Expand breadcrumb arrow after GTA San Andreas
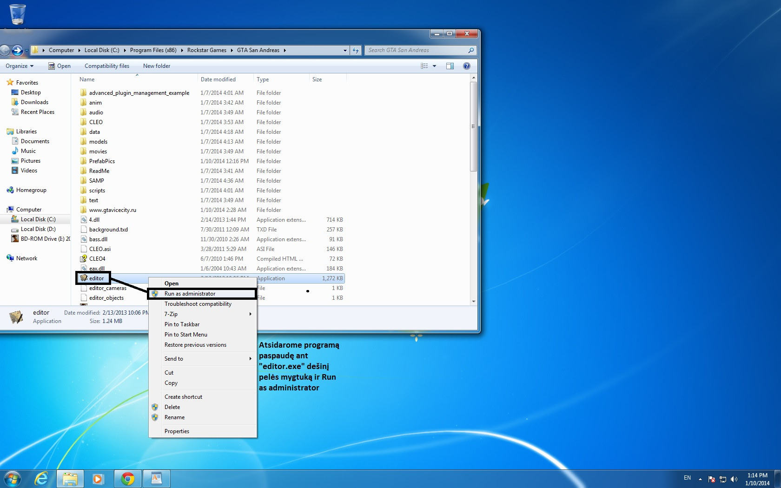The width and height of the screenshot is (781, 488). pos(285,50)
